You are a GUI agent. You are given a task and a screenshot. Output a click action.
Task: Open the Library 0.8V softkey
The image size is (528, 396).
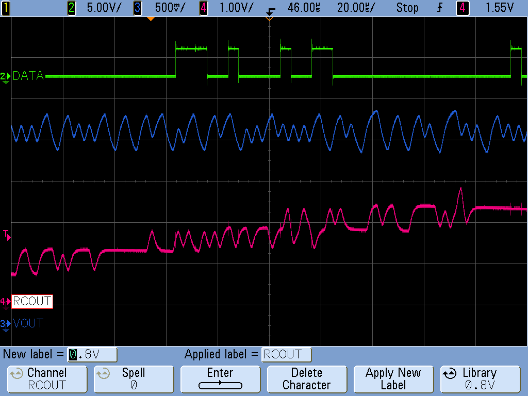480,379
